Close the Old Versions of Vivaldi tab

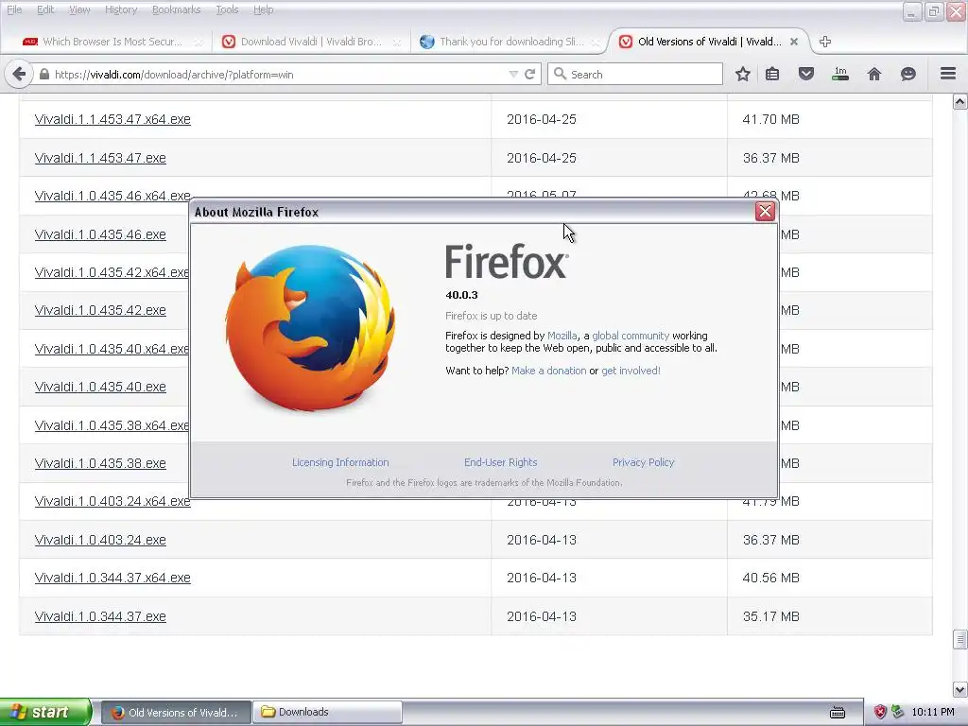(794, 42)
